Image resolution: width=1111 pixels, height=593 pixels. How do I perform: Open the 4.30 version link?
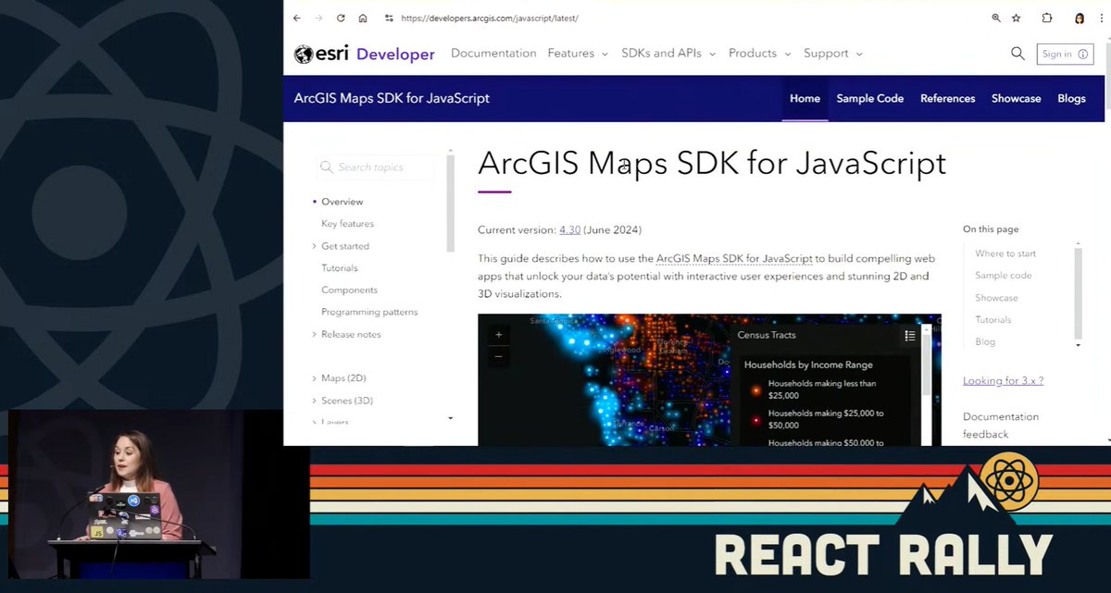[570, 229]
